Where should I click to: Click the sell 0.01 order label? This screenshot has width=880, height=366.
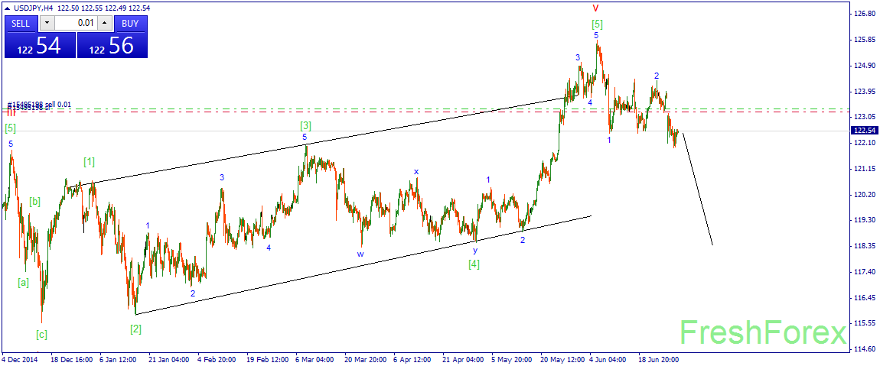click(31, 105)
